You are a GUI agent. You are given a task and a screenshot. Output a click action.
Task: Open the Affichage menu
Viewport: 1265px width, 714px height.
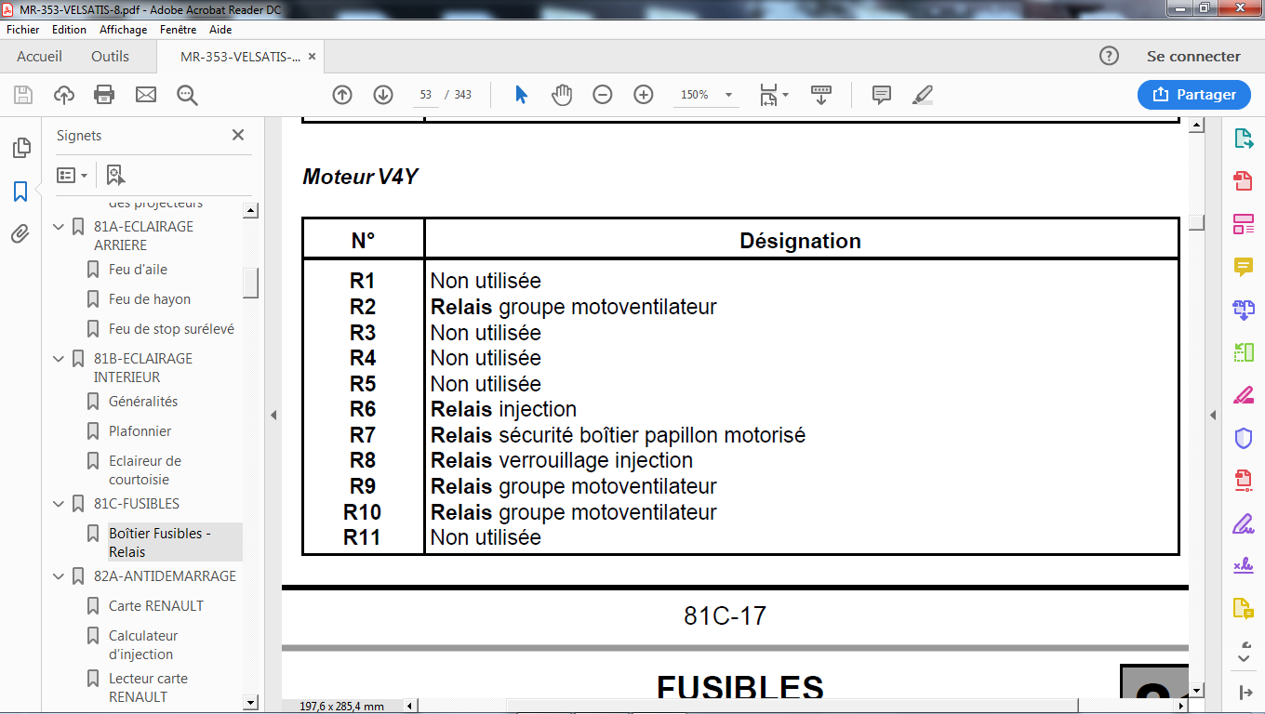pos(123,30)
